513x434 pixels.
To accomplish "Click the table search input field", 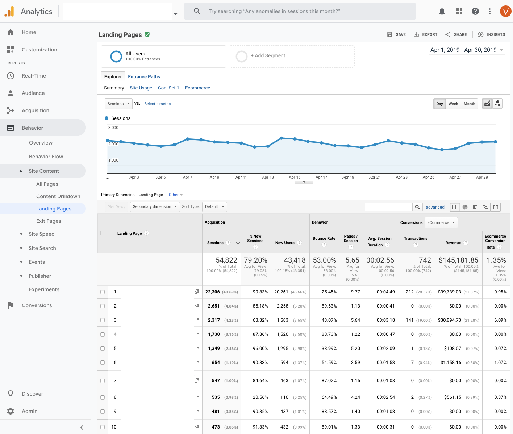I will [x=388, y=207].
